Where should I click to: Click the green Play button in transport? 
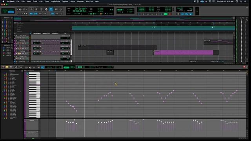166,14
